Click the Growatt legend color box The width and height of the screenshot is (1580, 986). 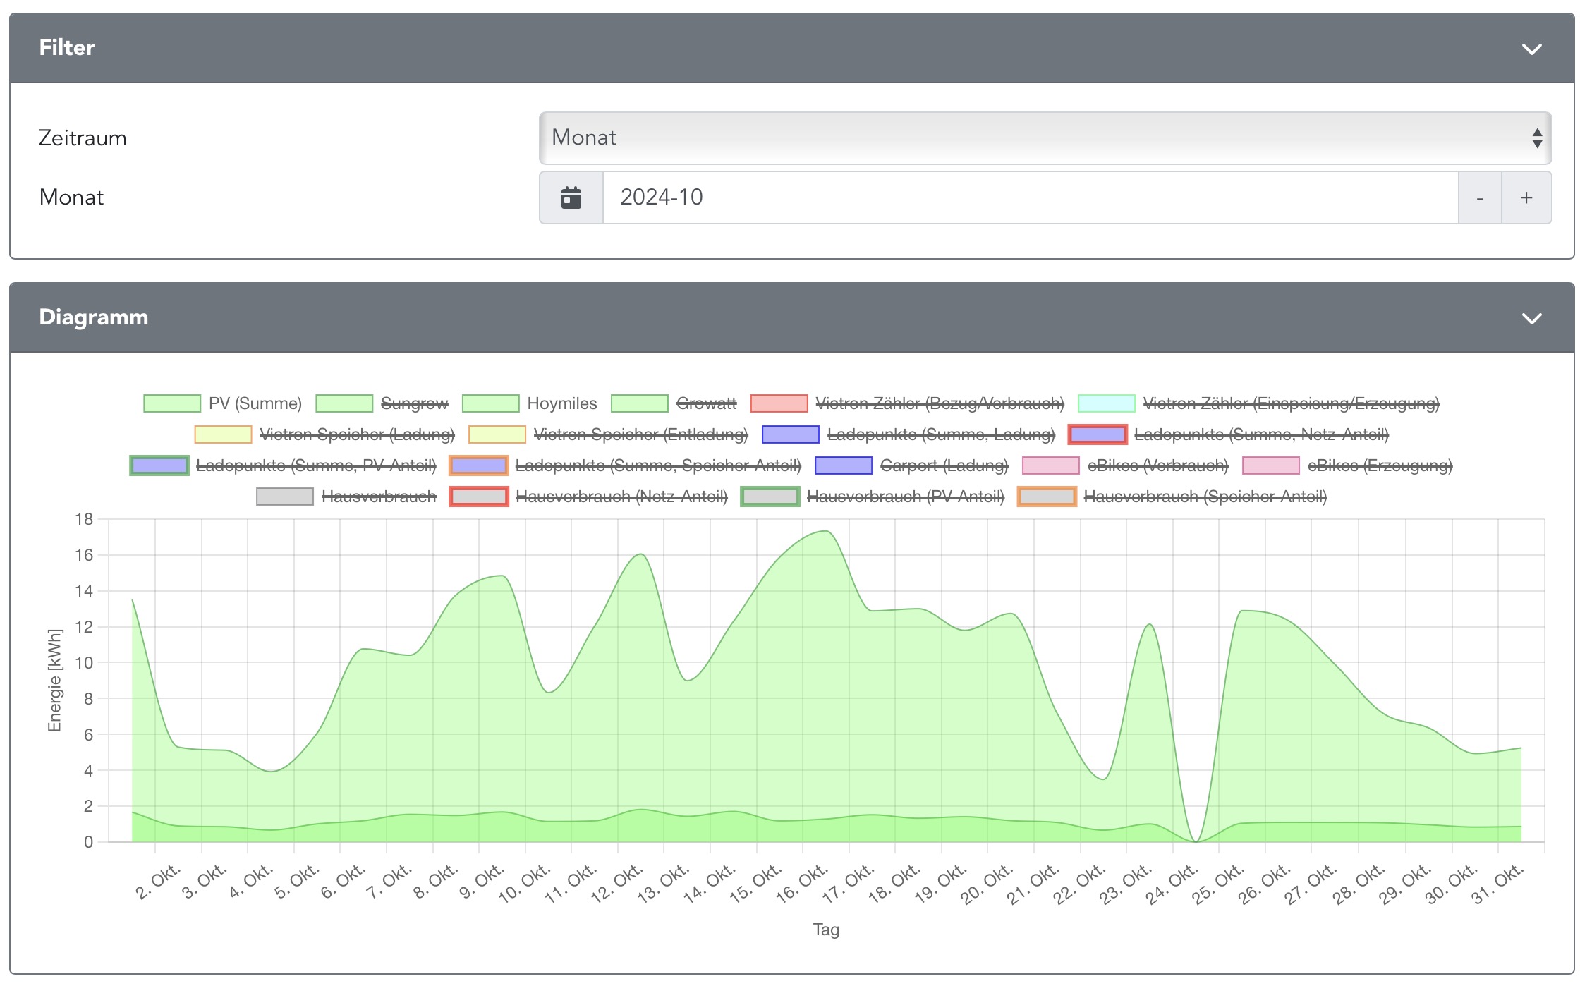[639, 403]
